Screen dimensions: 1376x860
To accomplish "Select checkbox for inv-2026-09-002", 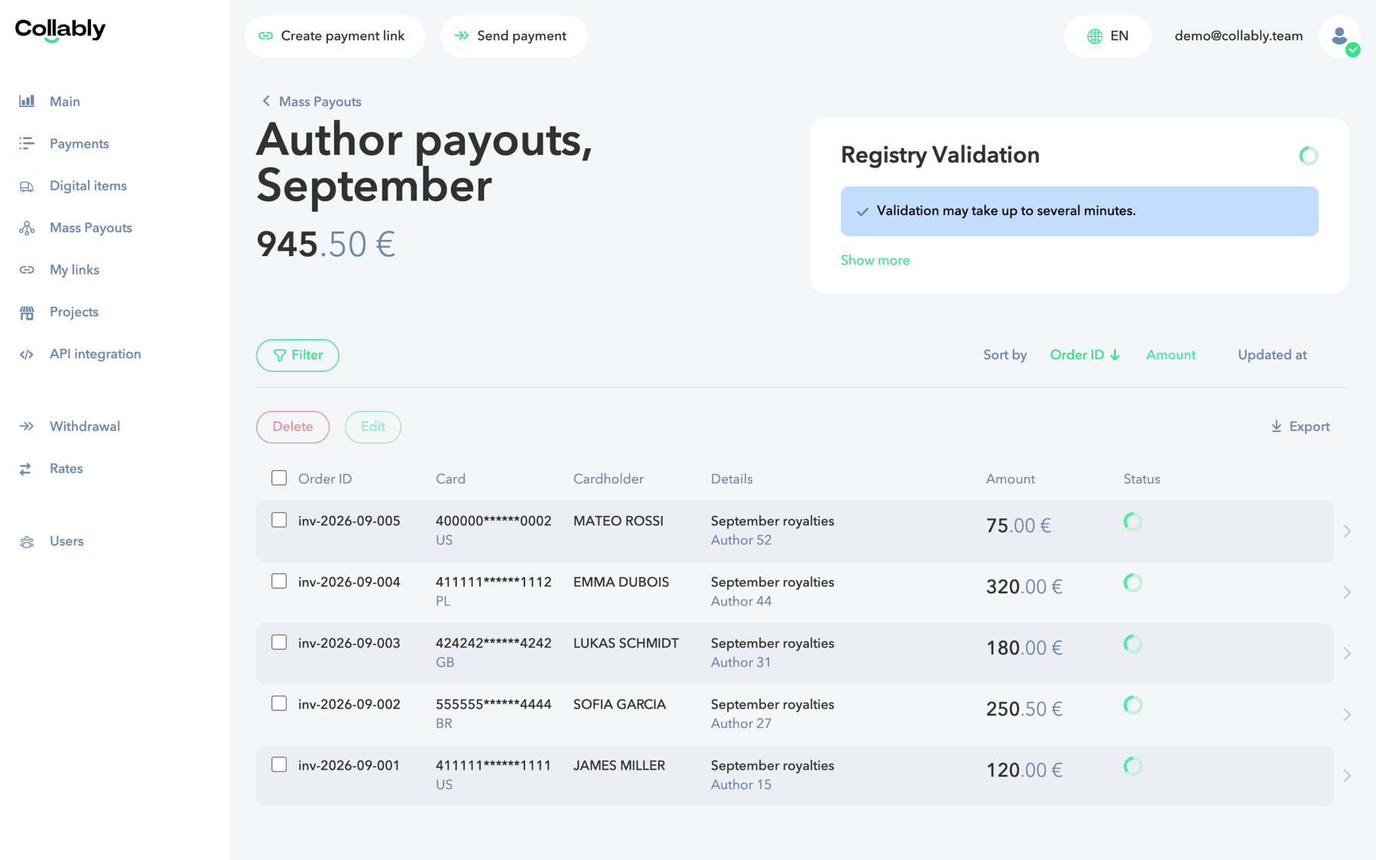I will click(x=279, y=703).
